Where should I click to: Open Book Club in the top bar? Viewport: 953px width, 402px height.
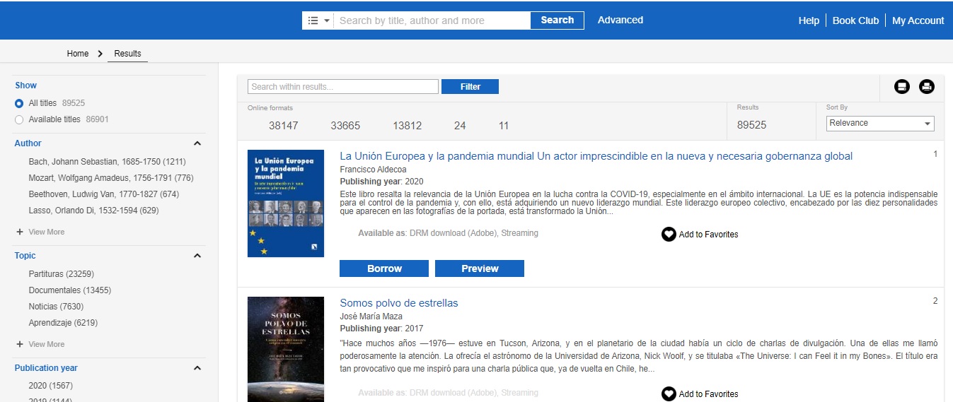[855, 20]
